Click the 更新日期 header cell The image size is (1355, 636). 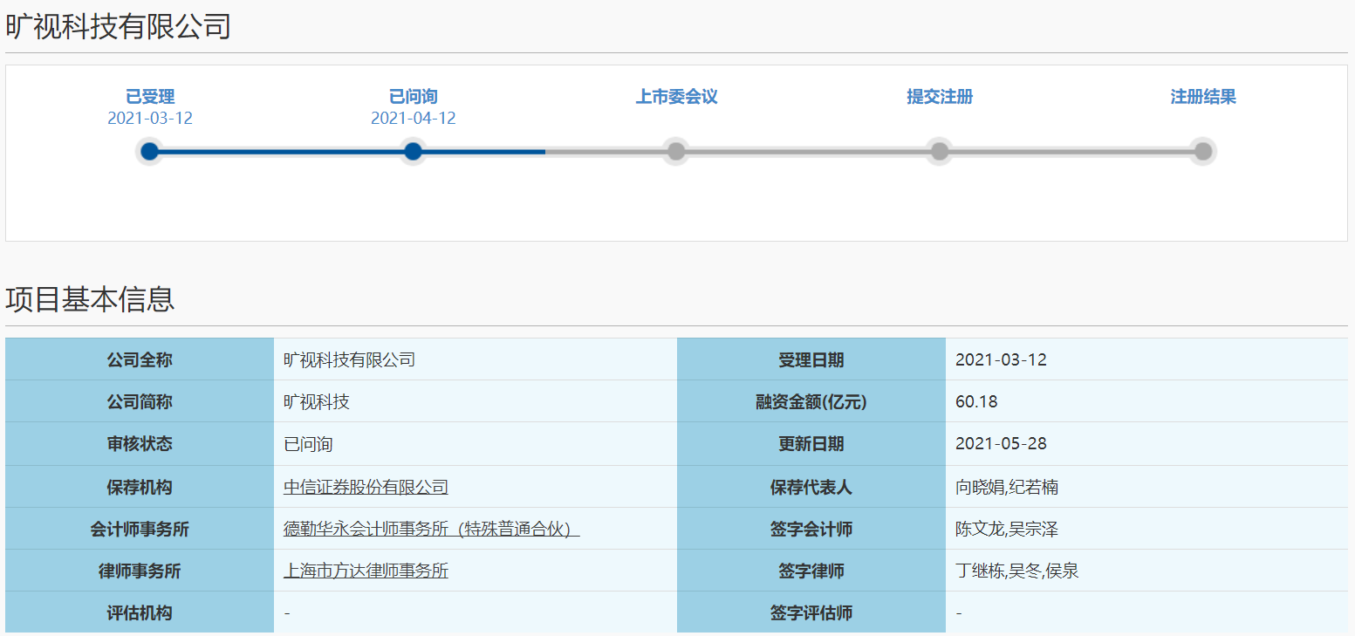pos(811,443)
